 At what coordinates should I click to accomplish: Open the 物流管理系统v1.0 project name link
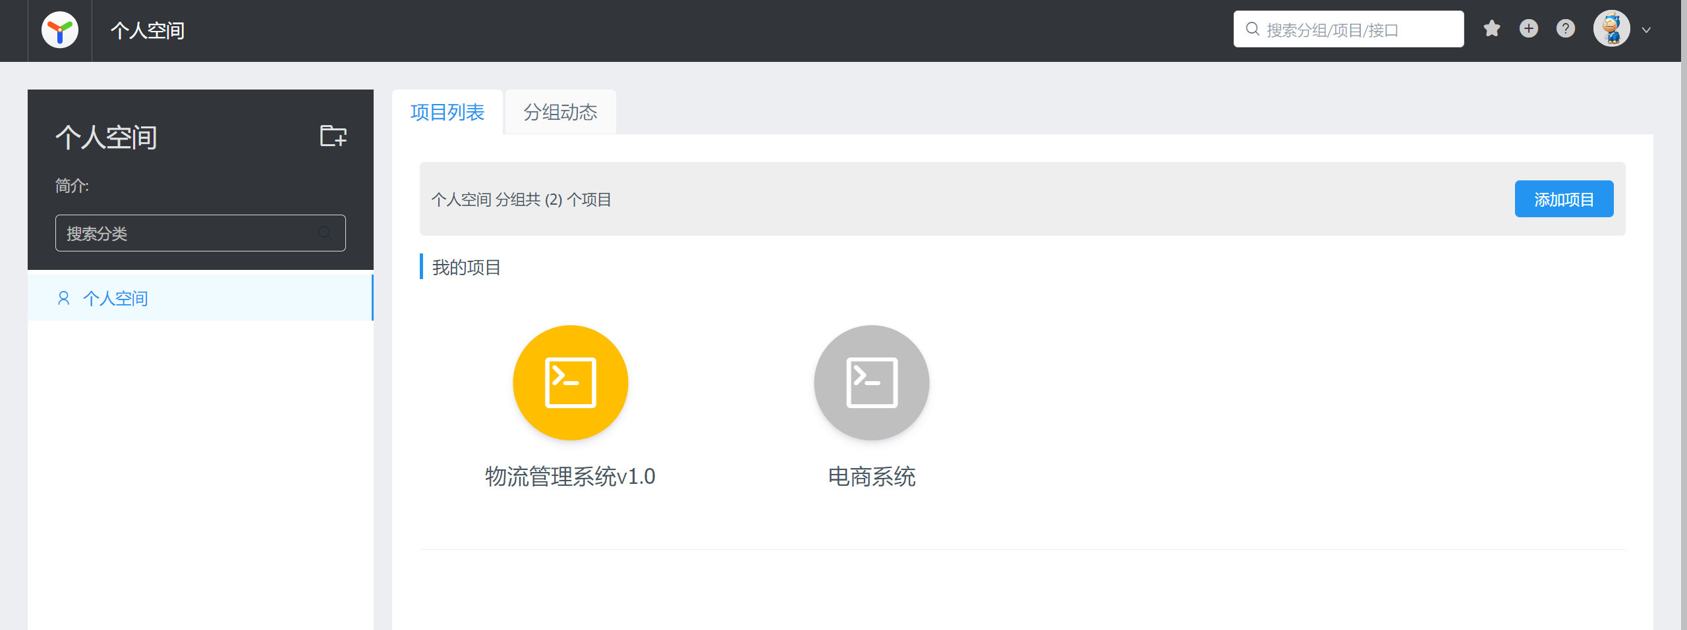570,476
